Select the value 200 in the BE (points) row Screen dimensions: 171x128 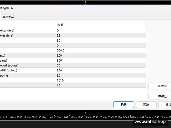(x=101, y=70)
